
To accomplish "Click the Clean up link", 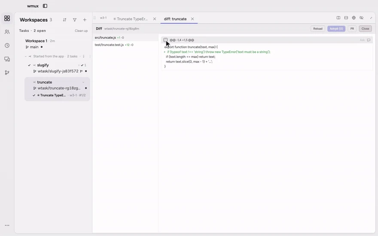I will (81, 31).
